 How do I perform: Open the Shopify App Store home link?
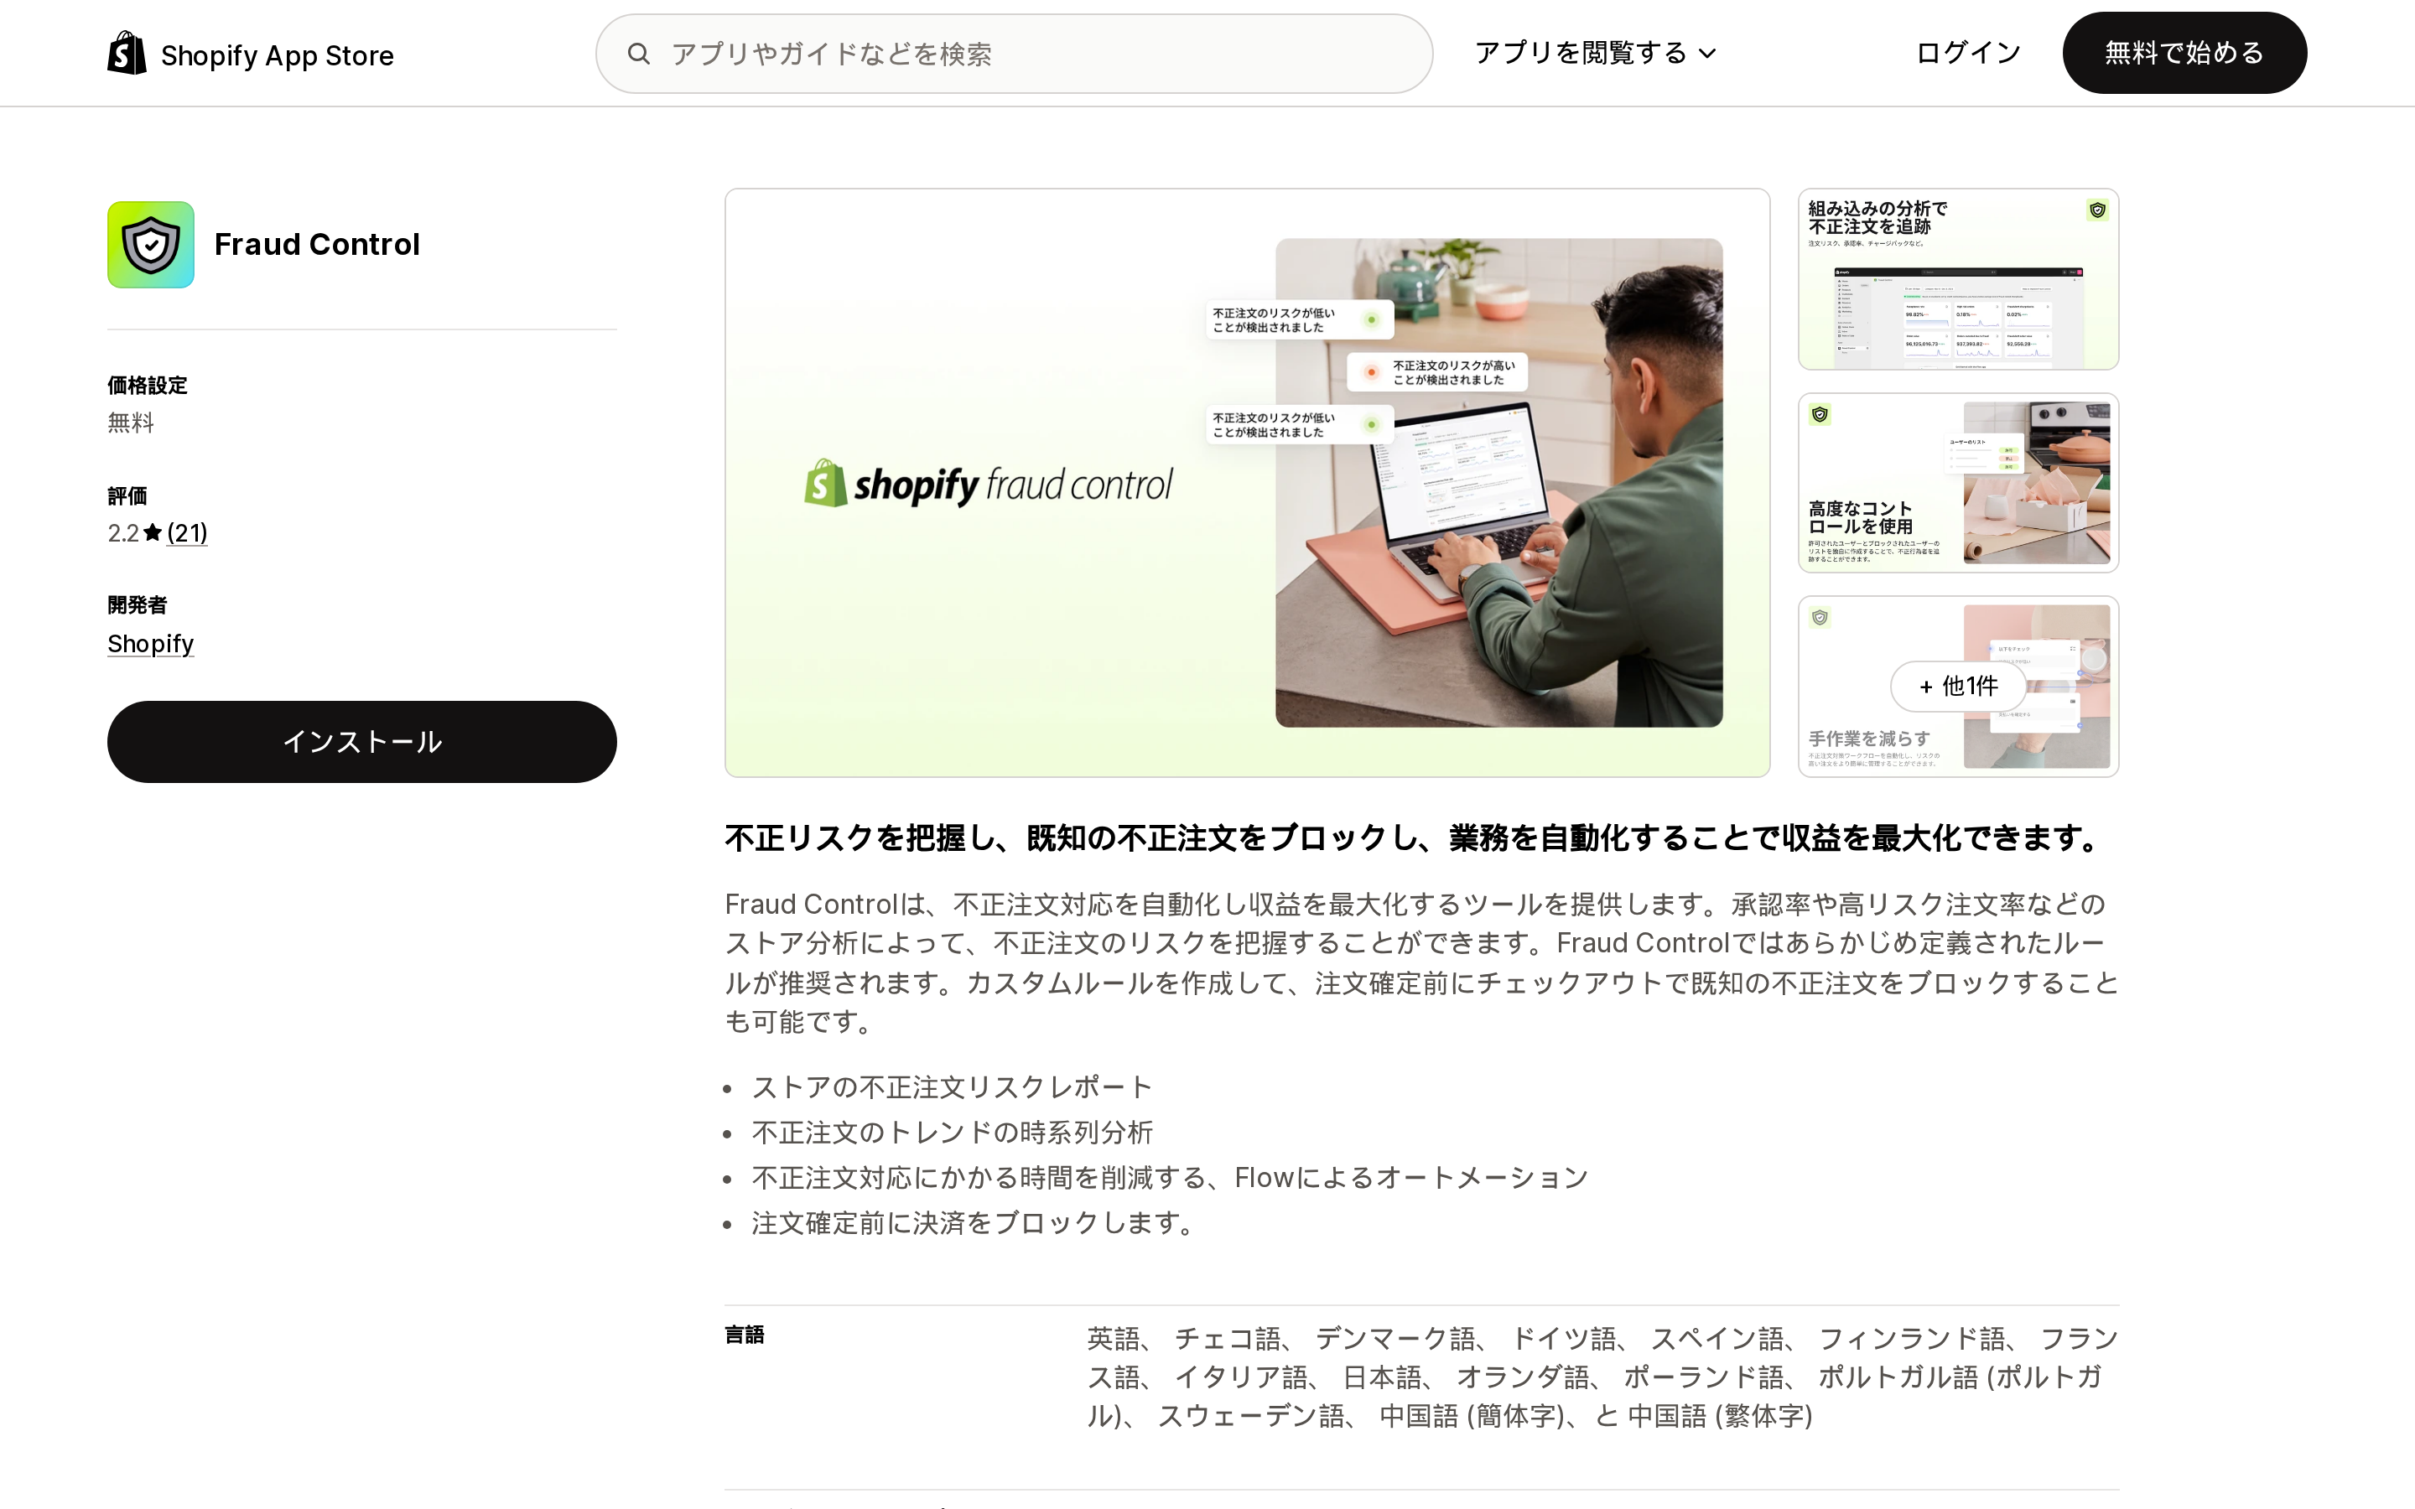coord(251,54)
